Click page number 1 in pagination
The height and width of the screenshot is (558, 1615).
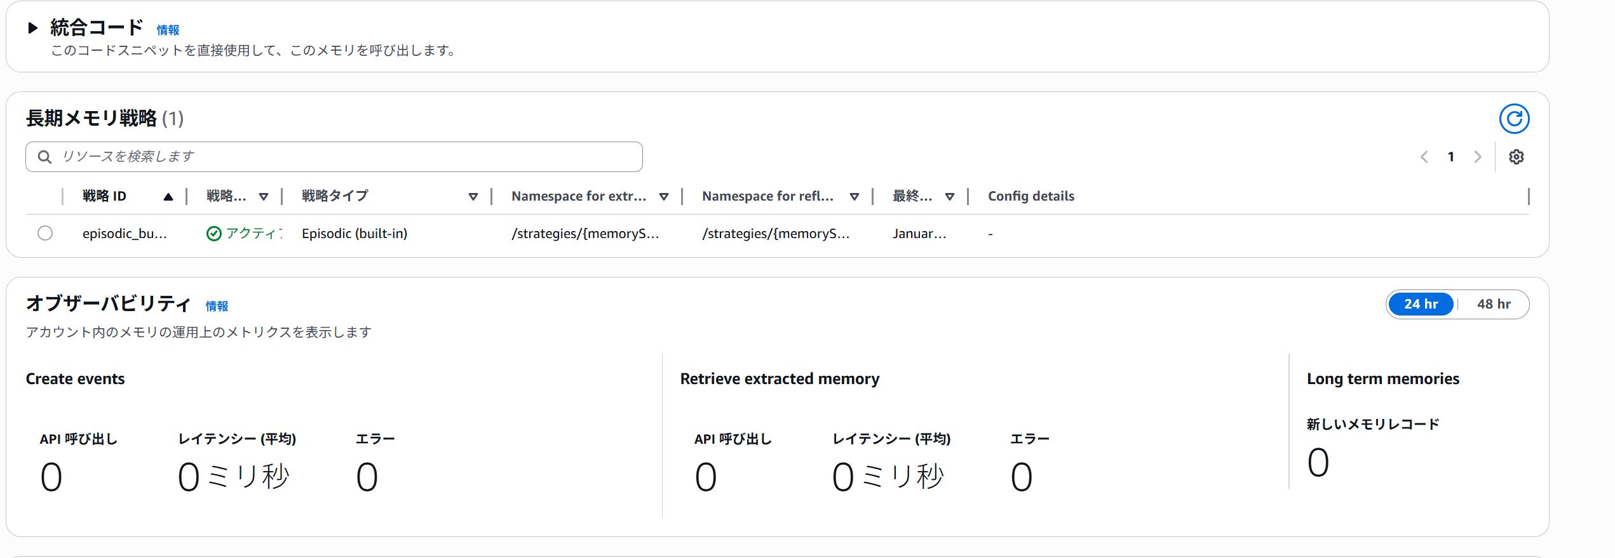coord(1450,157)
